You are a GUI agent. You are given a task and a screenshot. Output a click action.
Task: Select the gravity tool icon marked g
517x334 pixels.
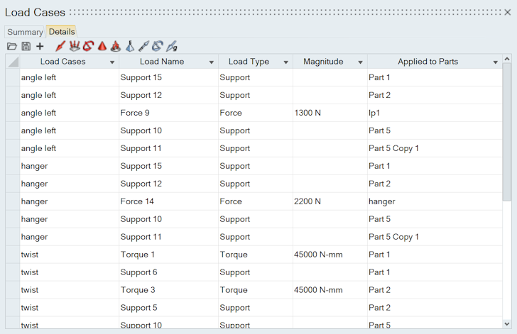pos(171,46)
